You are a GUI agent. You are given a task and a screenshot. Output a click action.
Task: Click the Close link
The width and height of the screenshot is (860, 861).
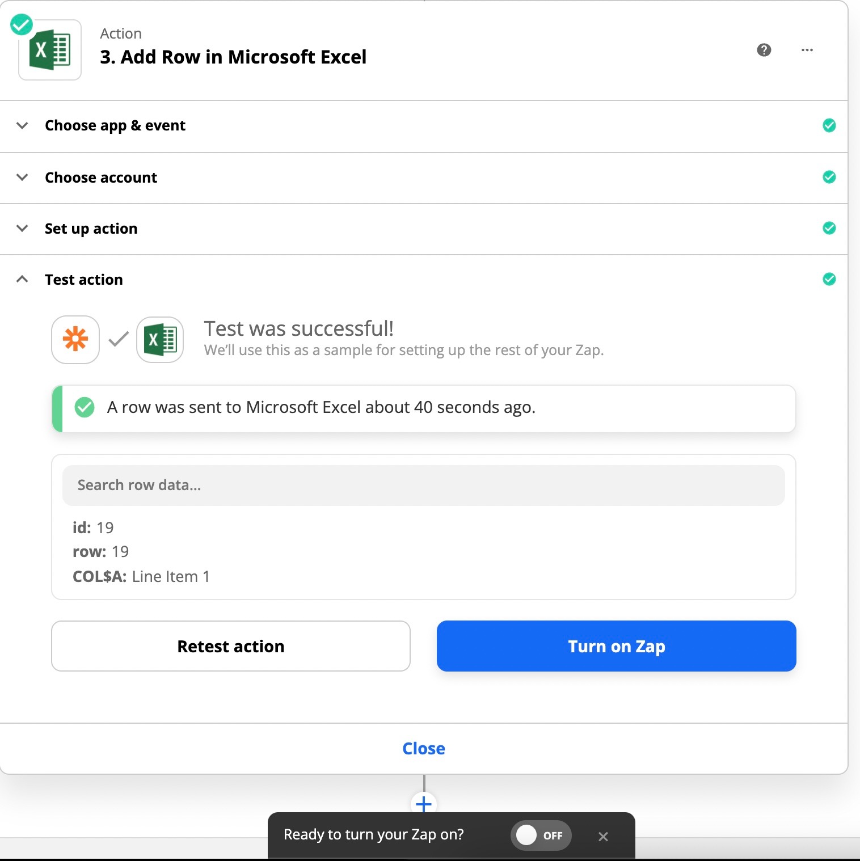coord(423,749)
